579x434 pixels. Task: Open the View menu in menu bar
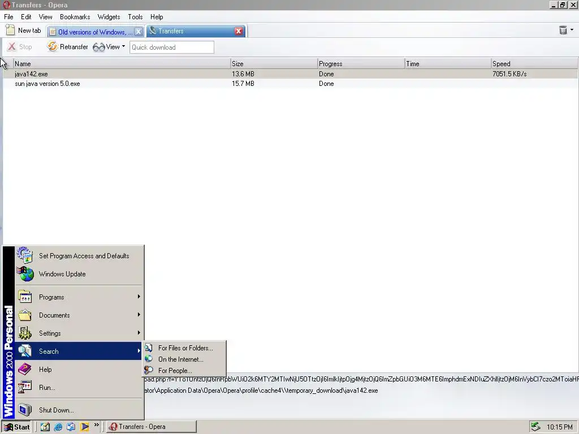click(x=45, y=17)
